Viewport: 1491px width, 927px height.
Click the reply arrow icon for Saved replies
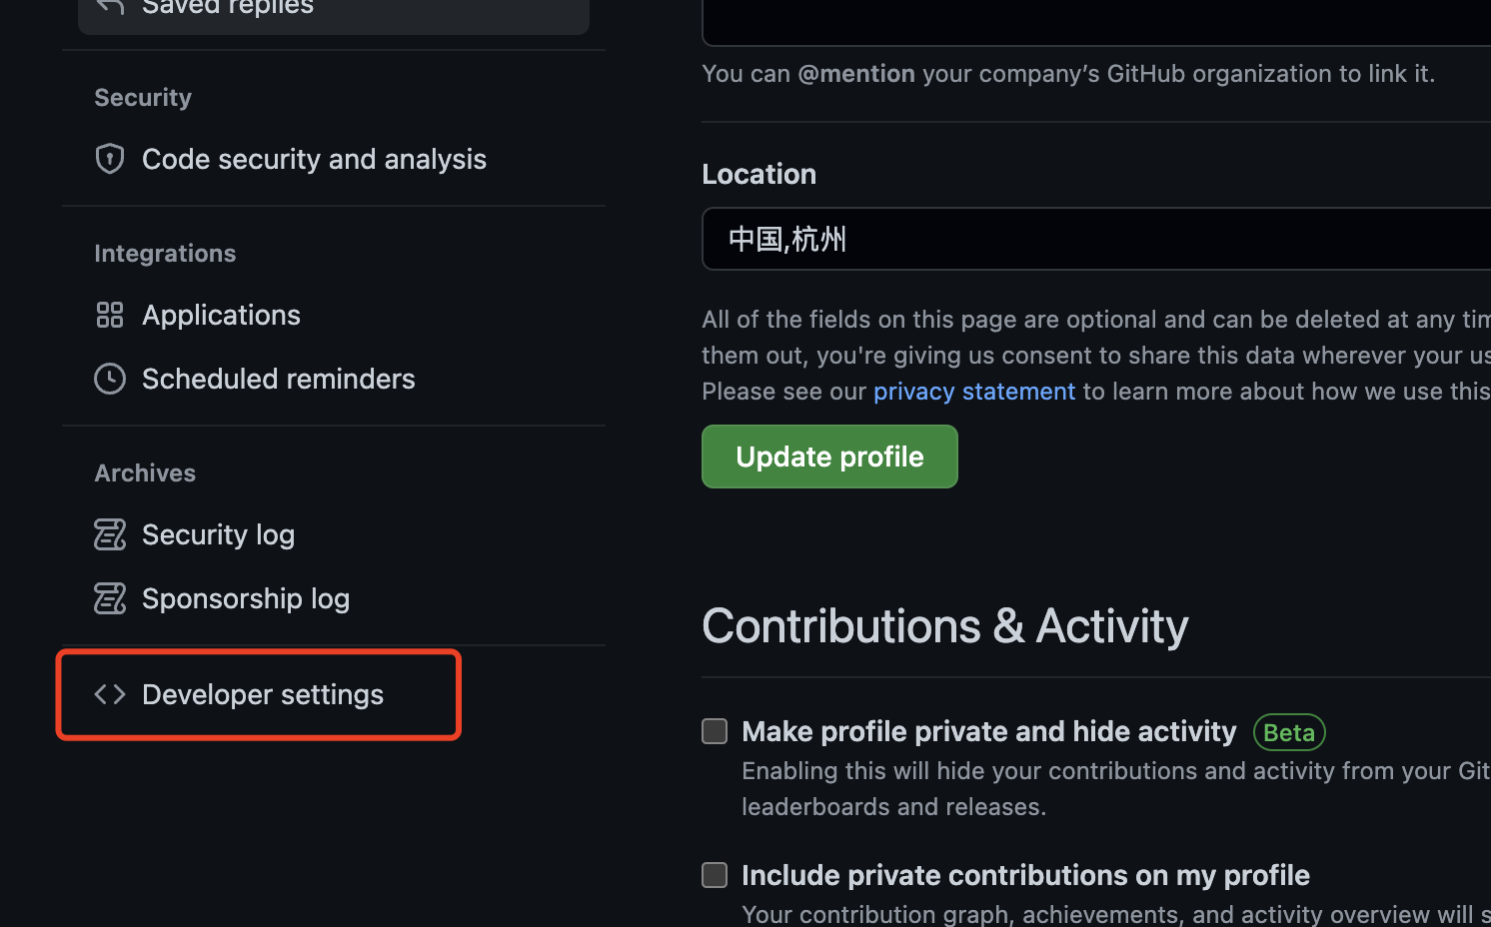(110, 7)
